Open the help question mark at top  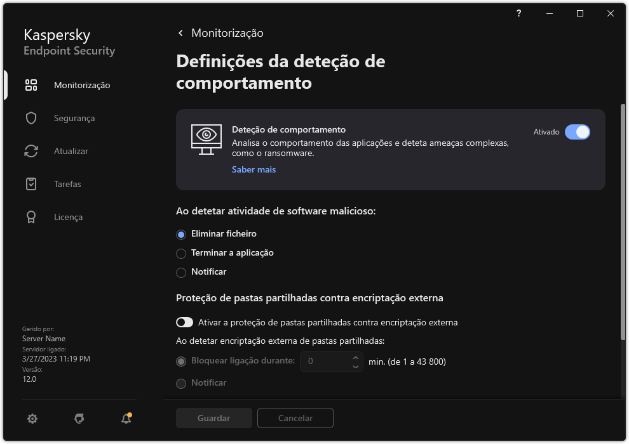518,13
